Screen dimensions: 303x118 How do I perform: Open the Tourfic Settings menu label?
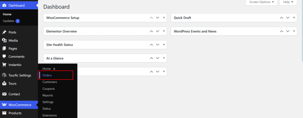click(20, 75)
